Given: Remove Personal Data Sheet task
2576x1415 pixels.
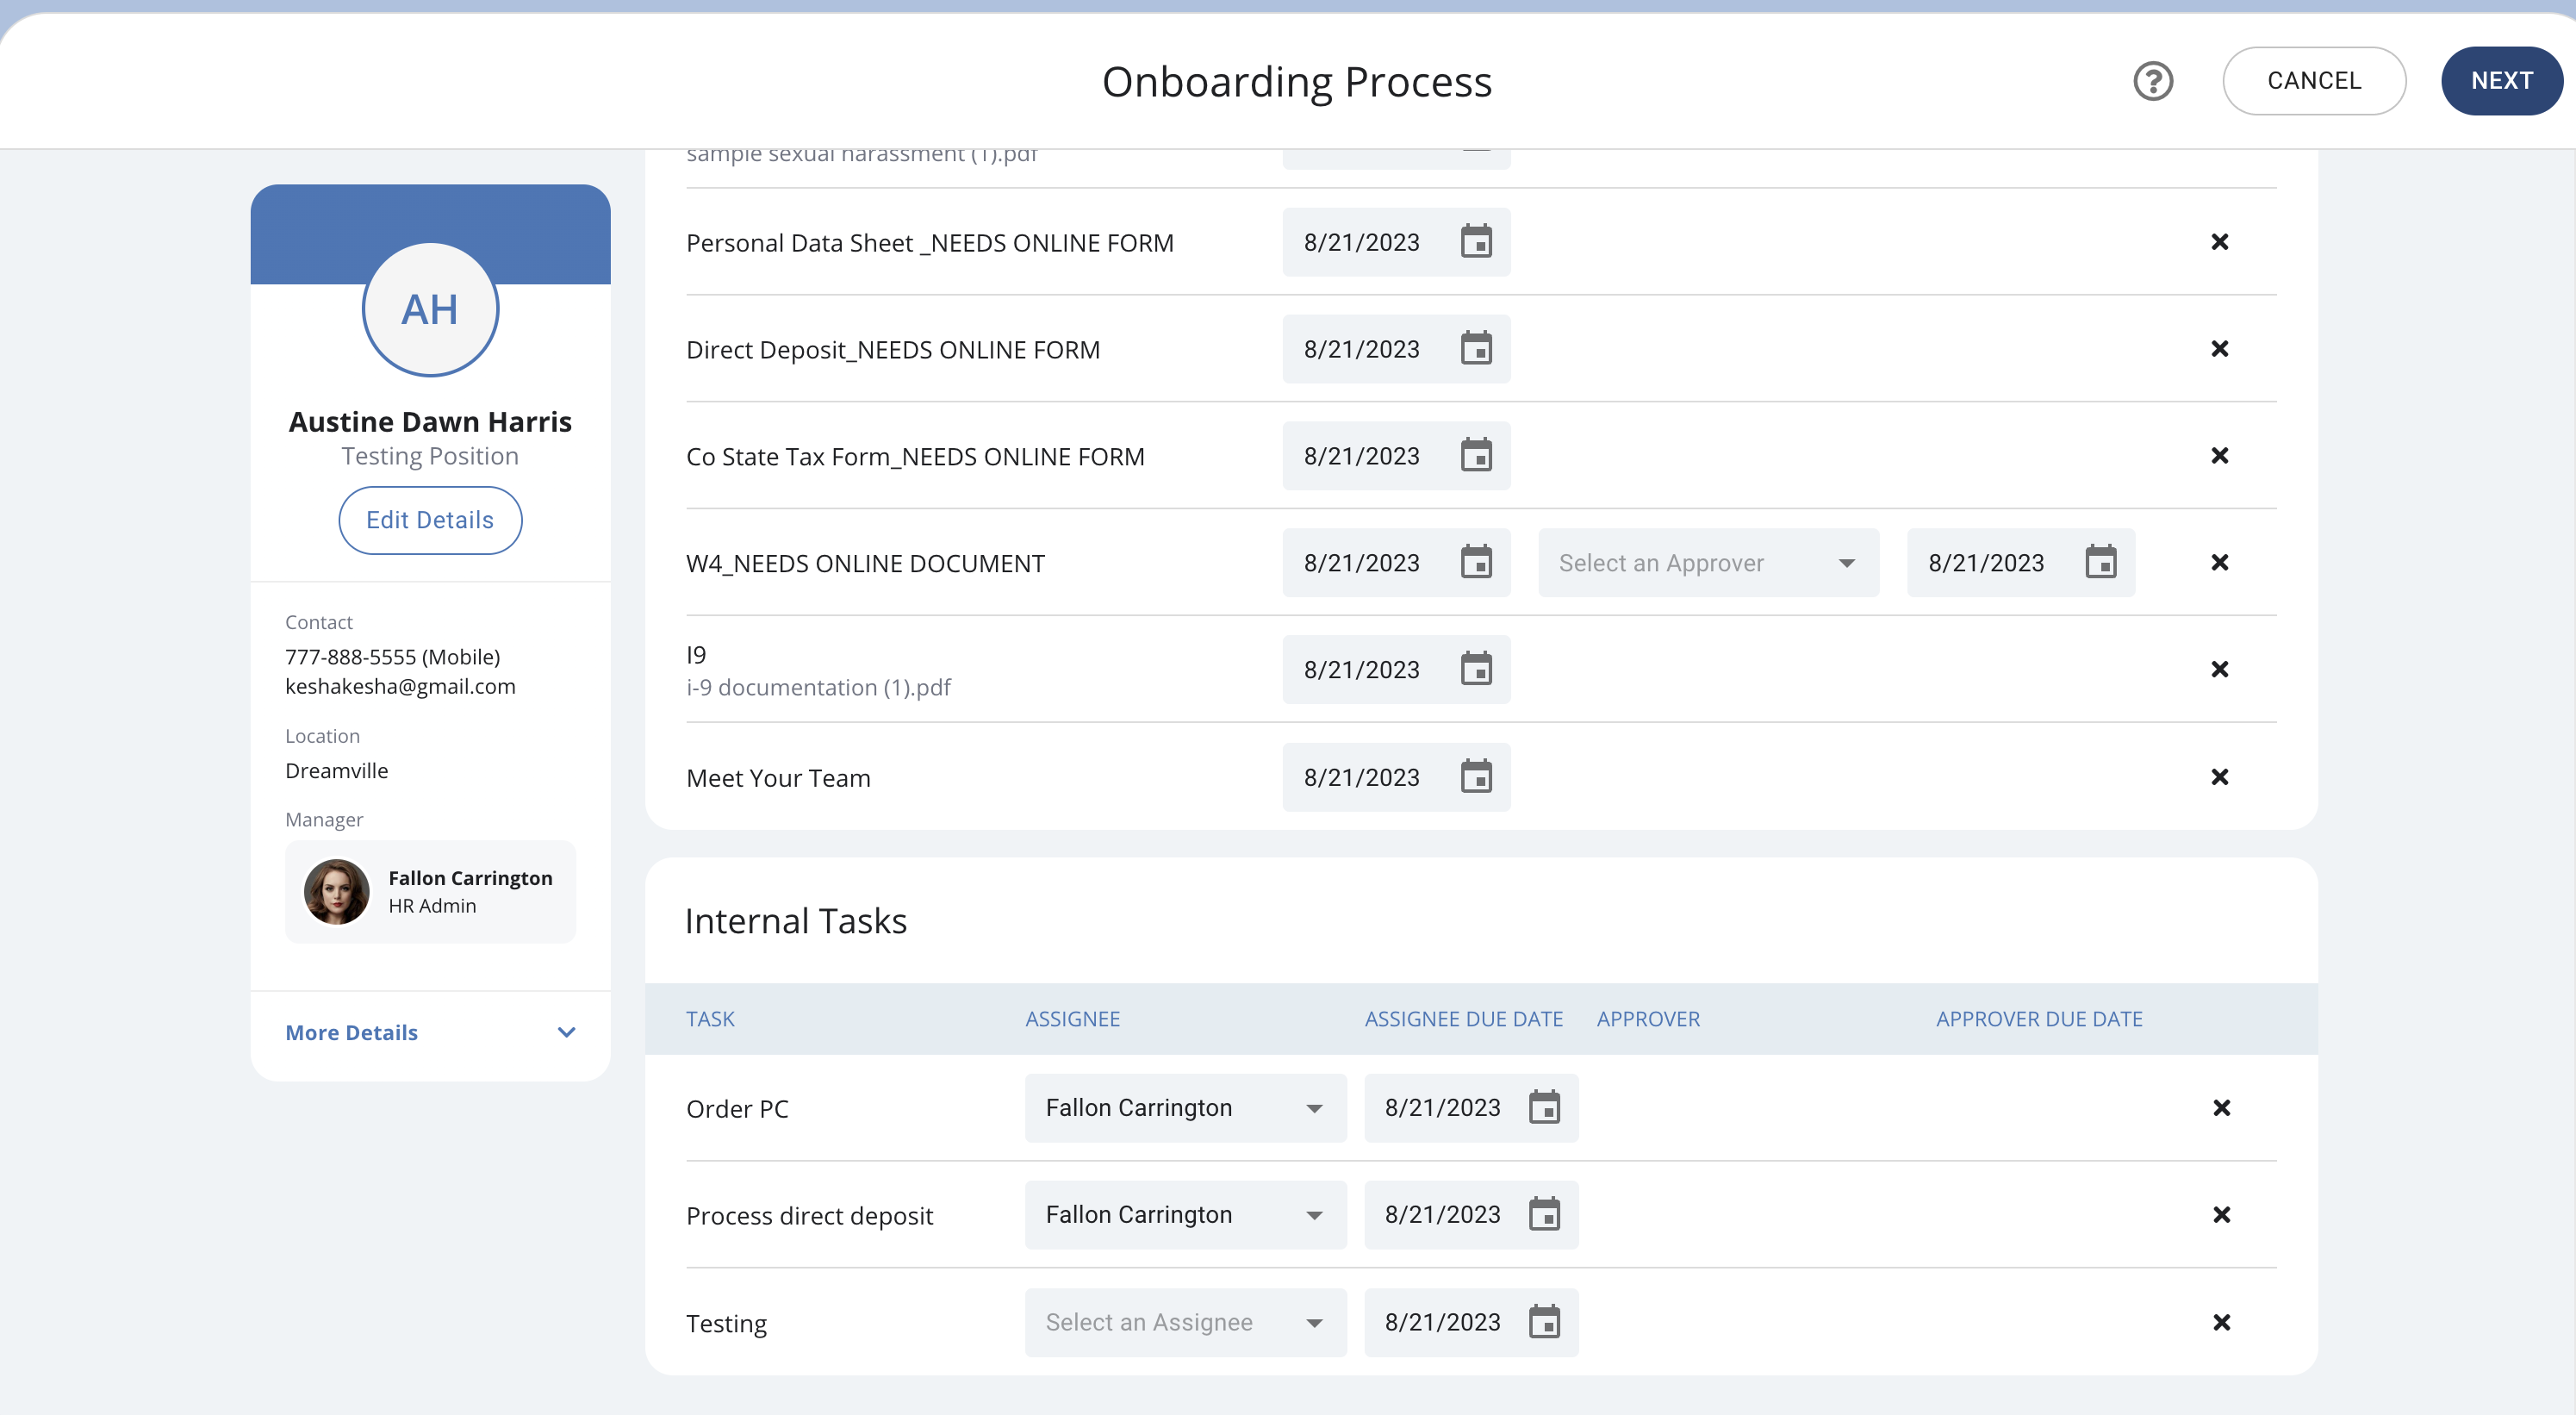Looking at the screenshot, I should [x=2220, y=242].
